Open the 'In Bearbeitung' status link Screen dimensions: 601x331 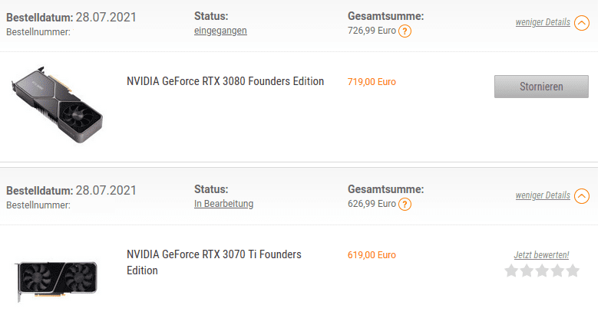pyautogui.click(x=223, y=204)
